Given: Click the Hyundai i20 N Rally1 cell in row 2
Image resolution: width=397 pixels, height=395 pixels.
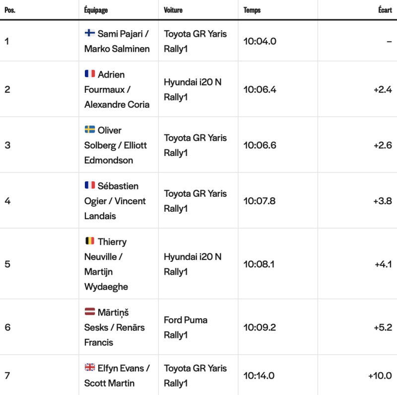Looking at the screenshot, I should coord(193,89).
